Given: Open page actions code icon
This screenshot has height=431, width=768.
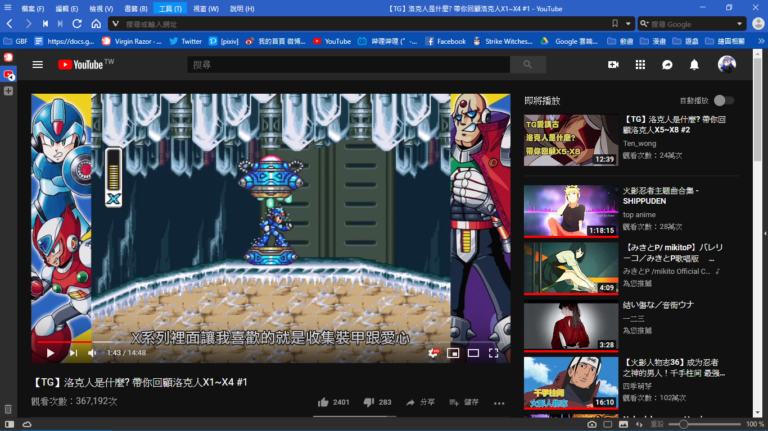Looking at the screenshot, I should coord(639,424).
